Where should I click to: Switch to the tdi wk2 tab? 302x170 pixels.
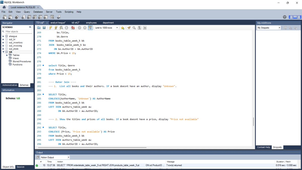pos(76,23)
